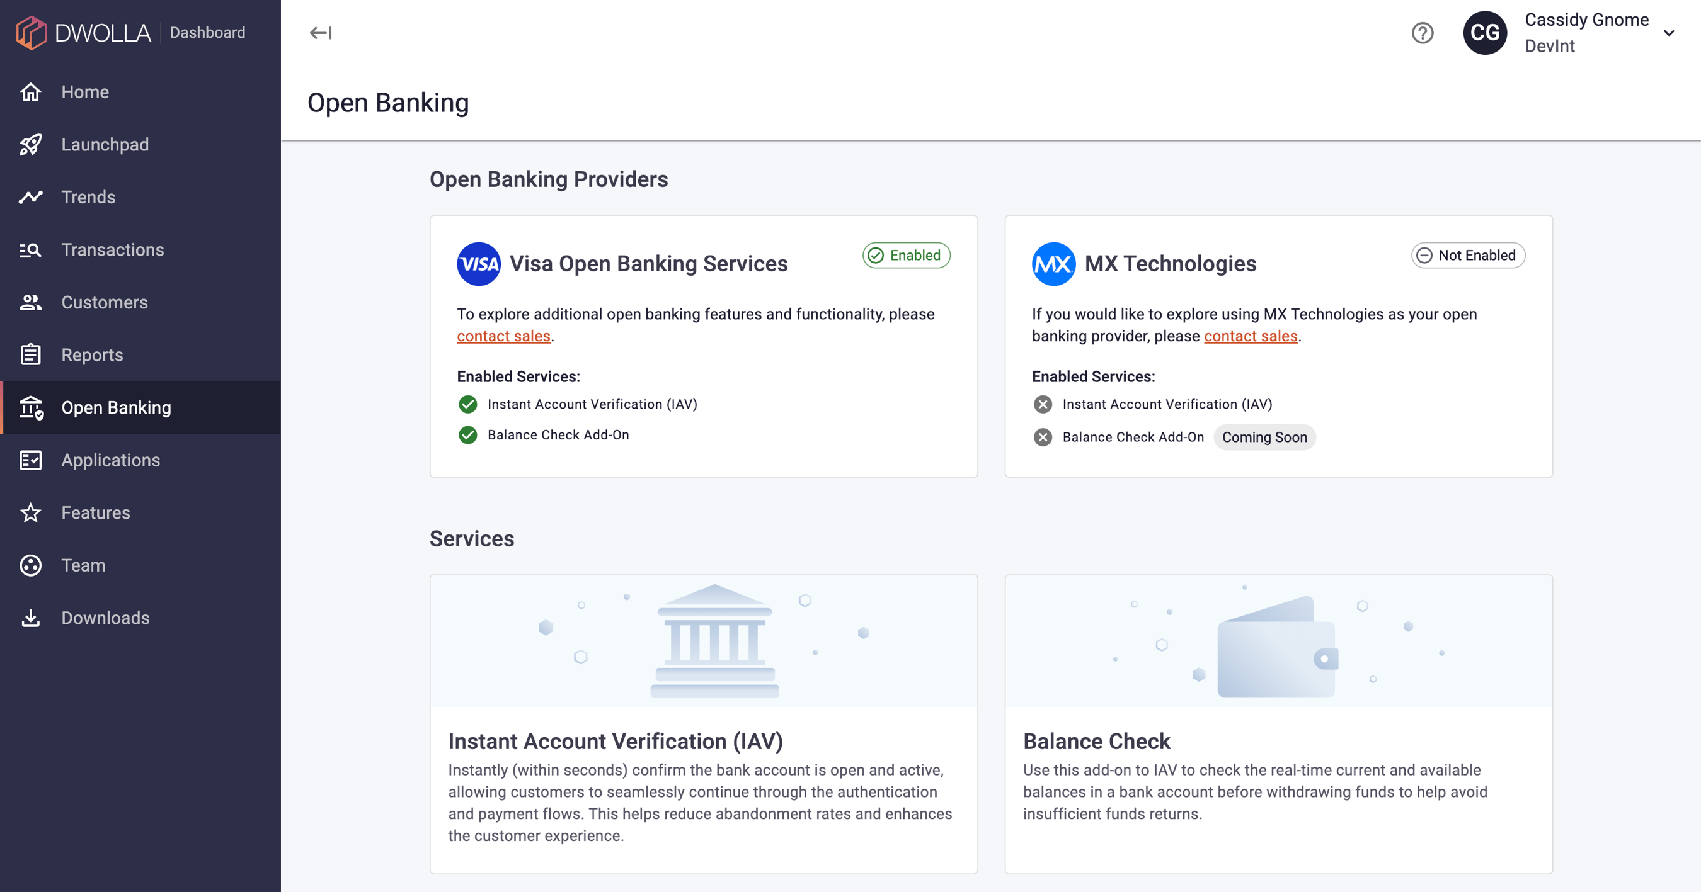The width and height of the screenshot is (1701, 892).
Task: Click the Open Banking Providers section heading
Action: click(x=549, y=179)
